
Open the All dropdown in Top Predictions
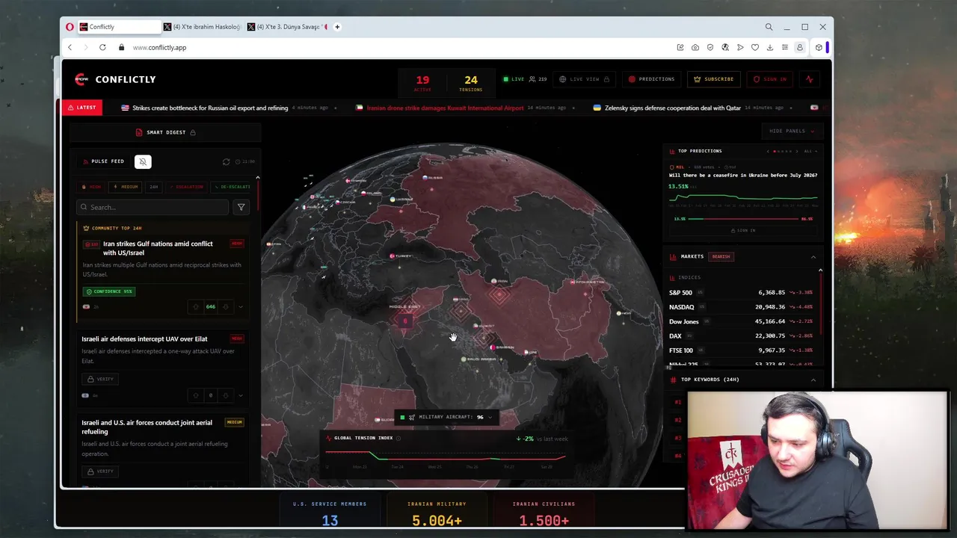pyautogui.click(x=810, y=151)
